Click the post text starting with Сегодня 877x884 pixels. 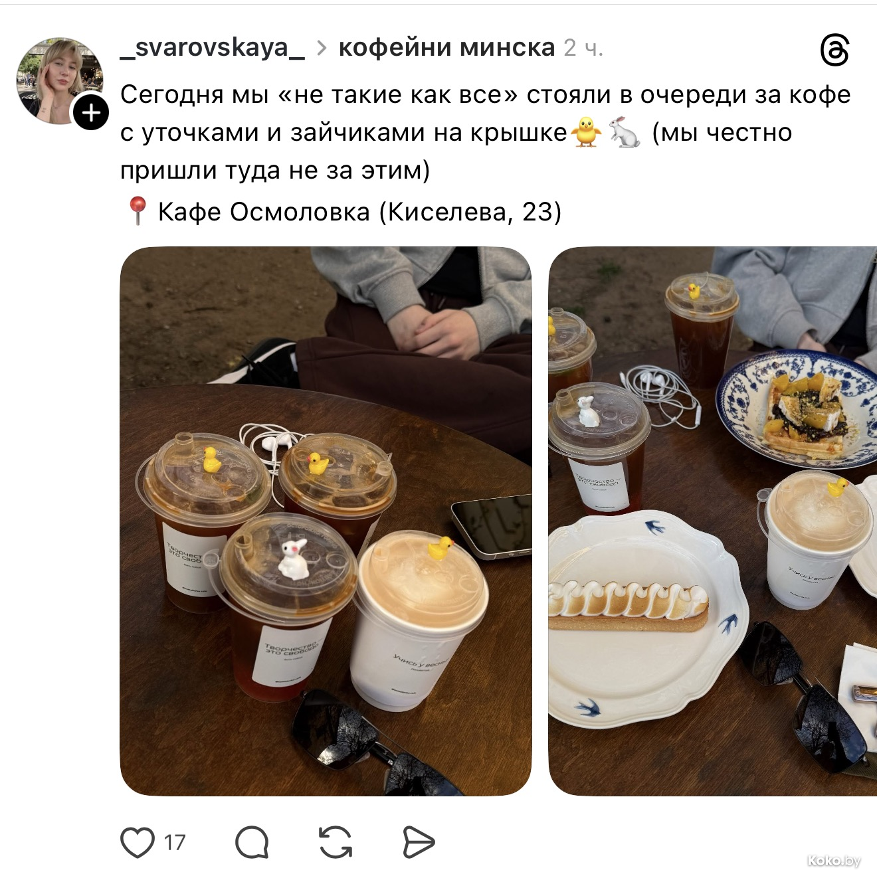(x=486, y=133)
